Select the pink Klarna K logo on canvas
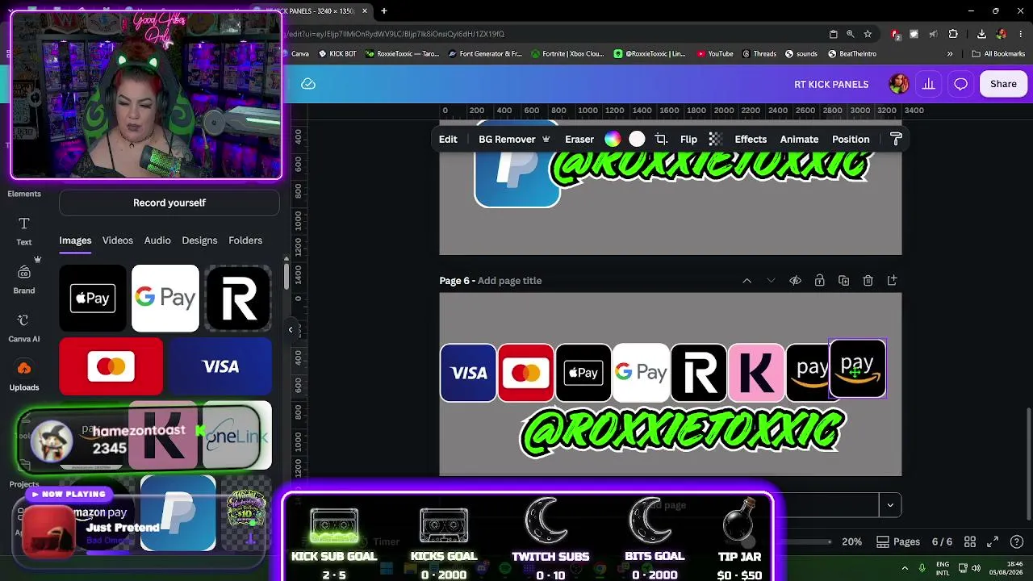1033x581 pixels. [756, 373]
